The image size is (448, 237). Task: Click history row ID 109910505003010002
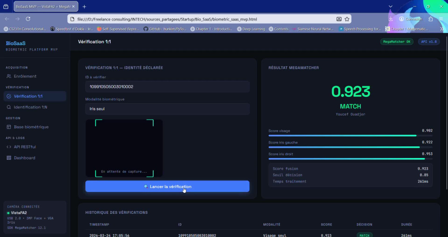pos(197,236)
